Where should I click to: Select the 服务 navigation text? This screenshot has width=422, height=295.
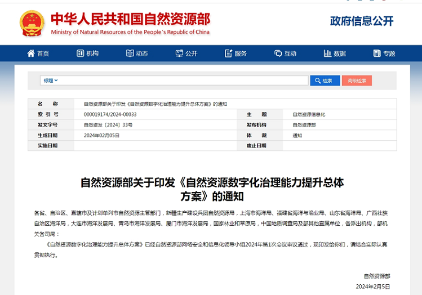click(x=241, y=53)
